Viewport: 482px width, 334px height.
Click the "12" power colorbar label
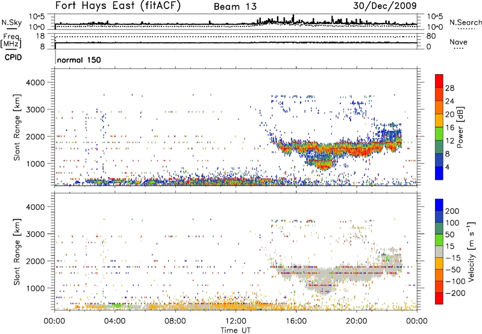click(449, 141)
